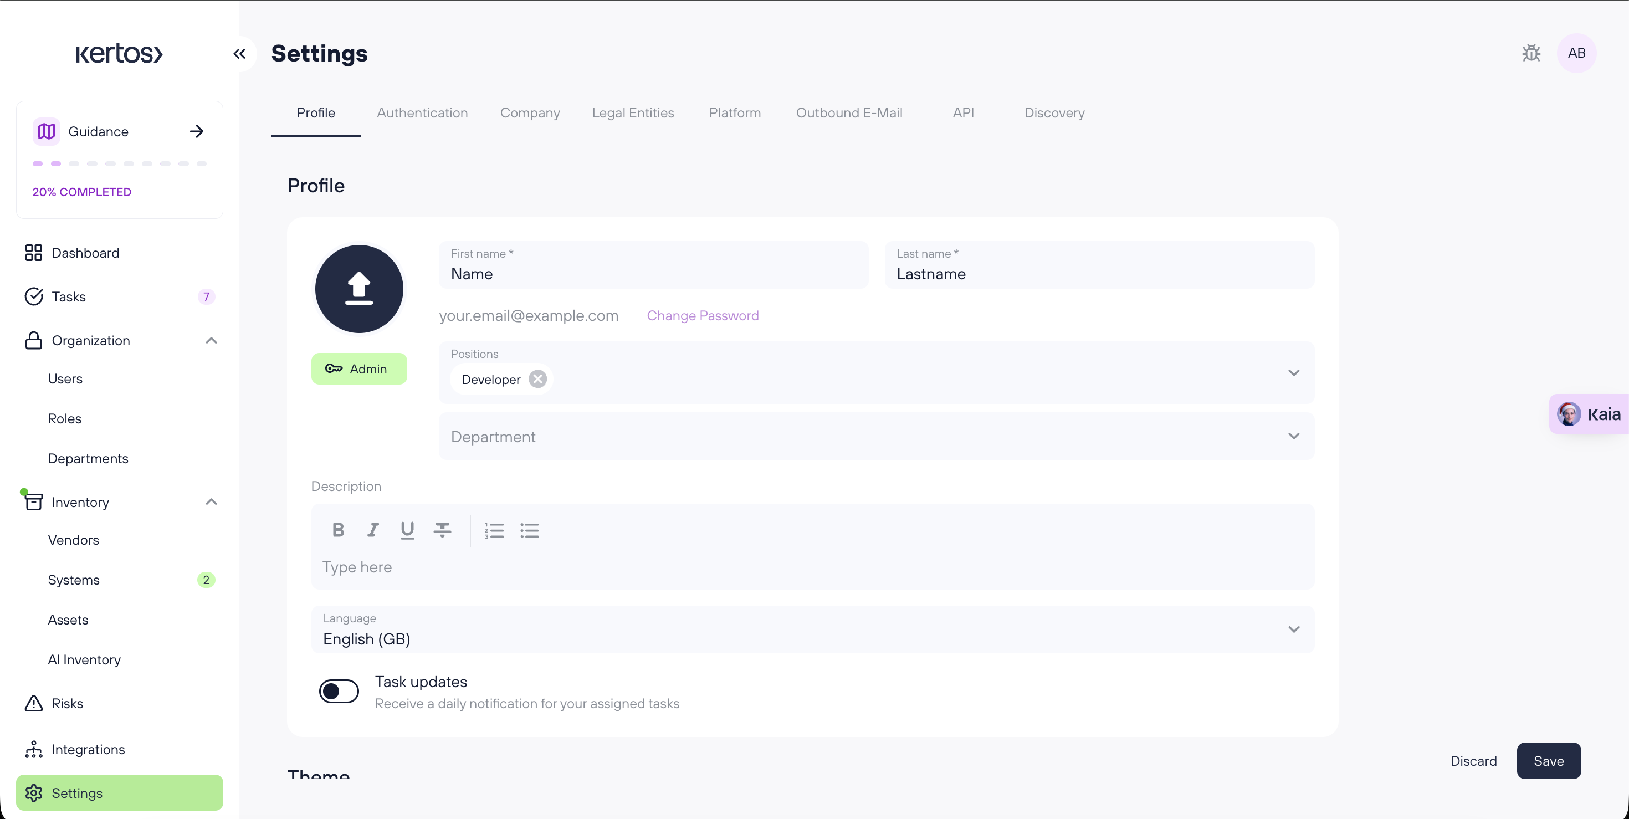This screenshot has width=1629, height=819.
Task: Open the Department dropdown
Action: click(876, 437)
